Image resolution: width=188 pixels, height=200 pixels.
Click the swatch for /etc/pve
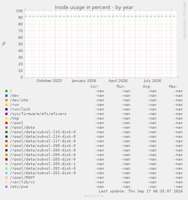tap(6, 187)
